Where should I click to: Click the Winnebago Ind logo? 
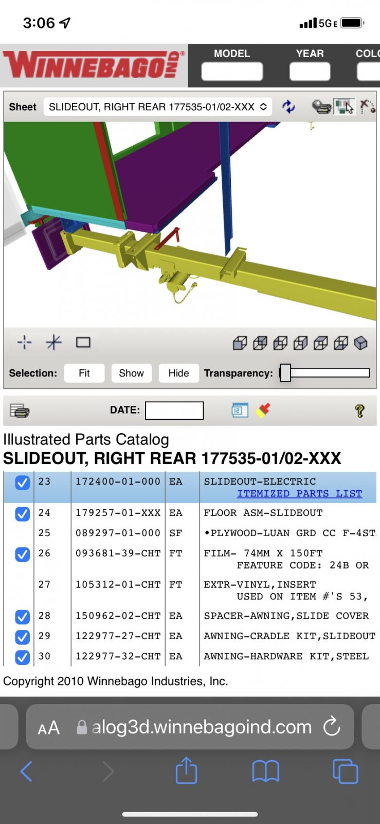(x=94, y=65)
